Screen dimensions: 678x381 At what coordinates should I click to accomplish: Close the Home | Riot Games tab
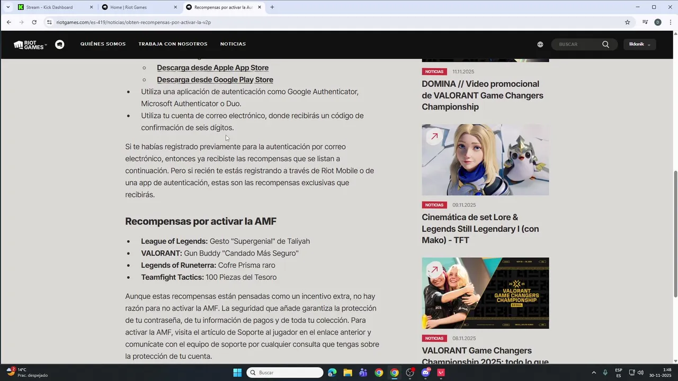[x=175, y=7]
